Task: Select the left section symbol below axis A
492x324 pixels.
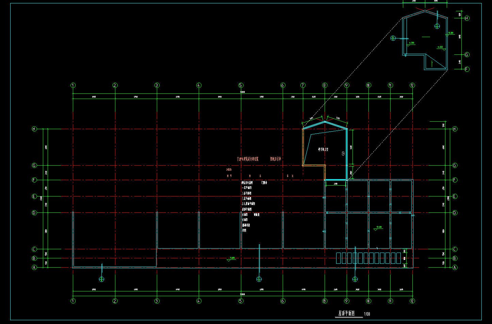Action: (101, 279)
